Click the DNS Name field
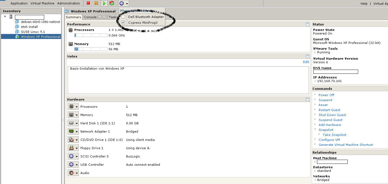 tap(335, 72)
